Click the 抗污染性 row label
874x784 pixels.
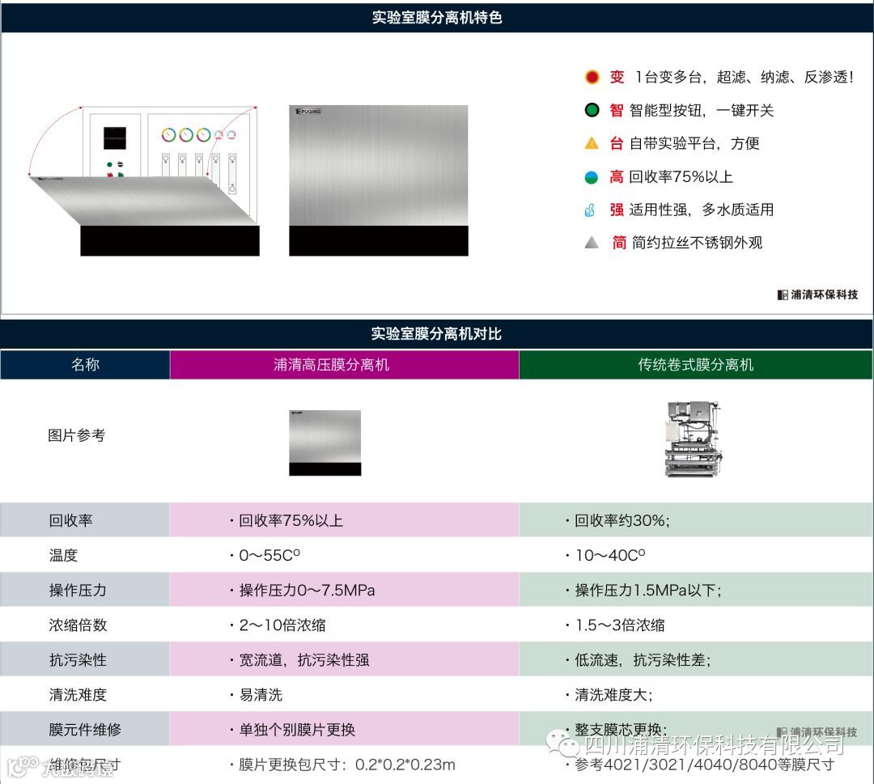(78, 659)
